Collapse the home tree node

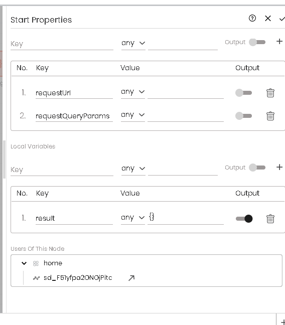click(x=24, y=263)
